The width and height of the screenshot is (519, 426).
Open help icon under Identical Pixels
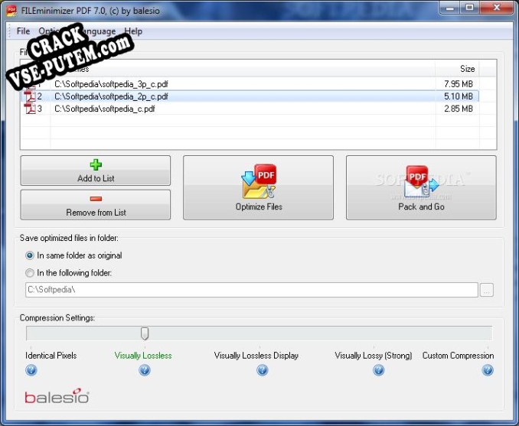click(x=31, y=369)
